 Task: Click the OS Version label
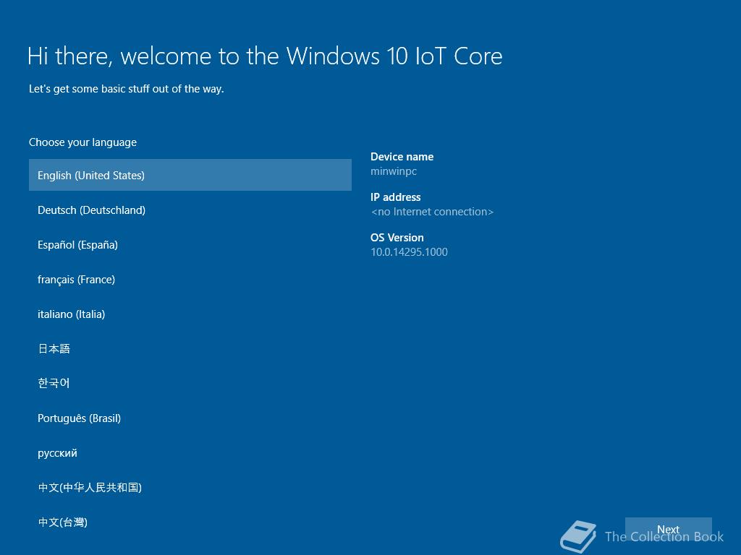[397, 237]
